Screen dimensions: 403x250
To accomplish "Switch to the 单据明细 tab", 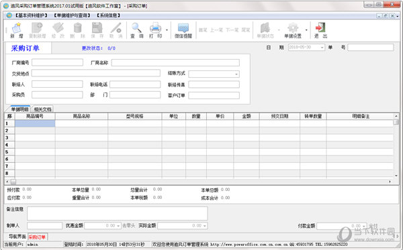I will pos(20,109).
